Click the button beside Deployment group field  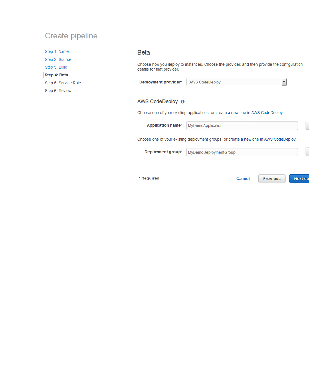click(307, 152)
